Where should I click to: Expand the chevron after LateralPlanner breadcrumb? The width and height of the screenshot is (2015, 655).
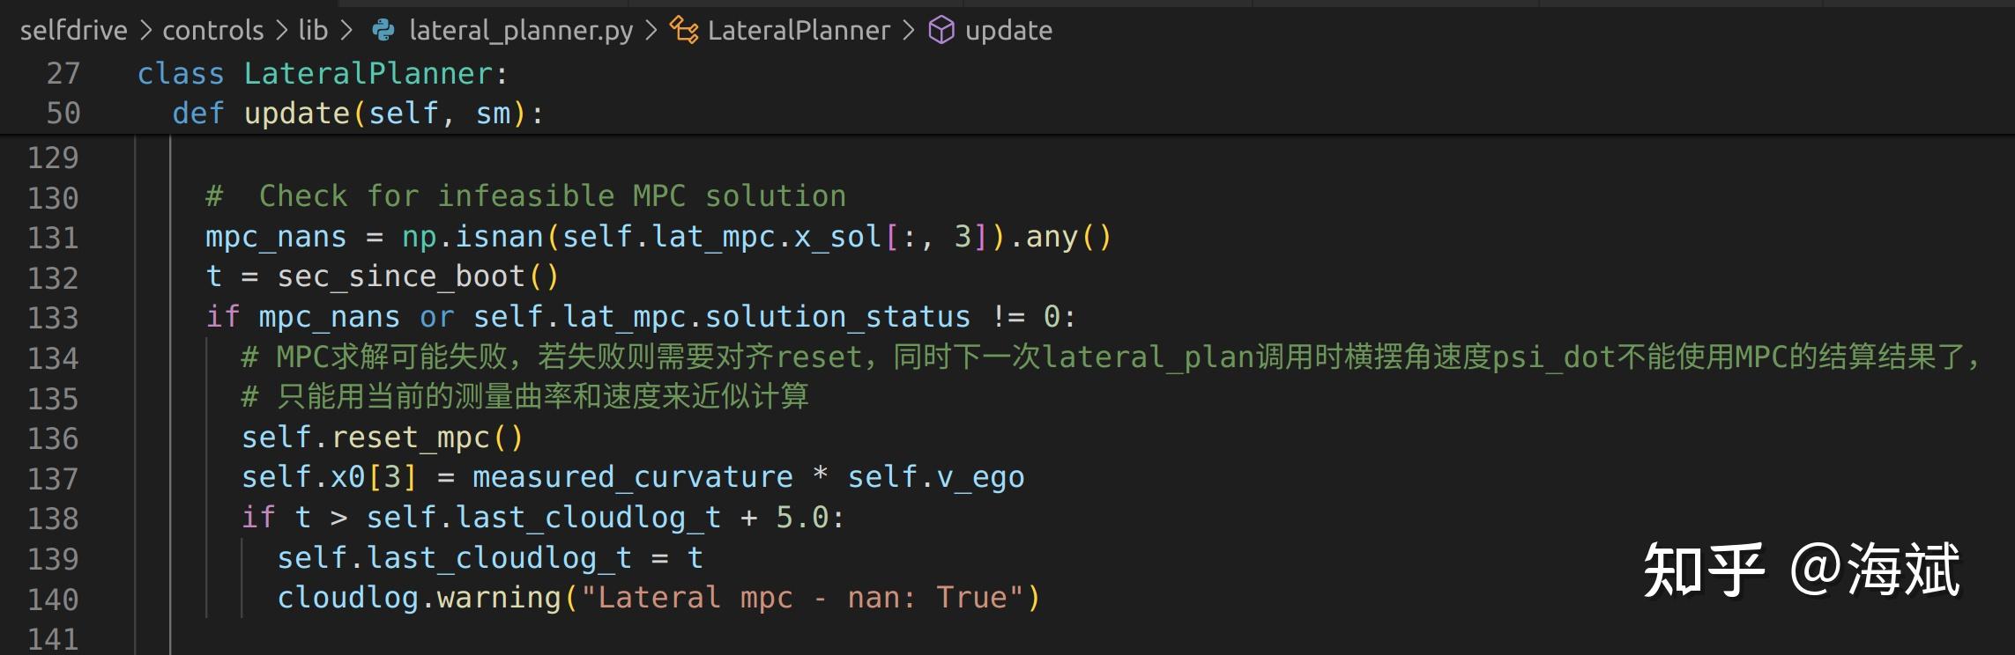click(x=910, y=29)
